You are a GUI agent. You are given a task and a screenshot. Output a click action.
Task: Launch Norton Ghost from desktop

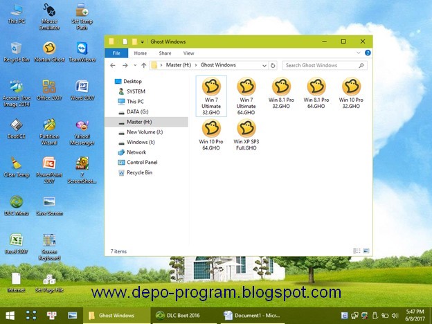coord(49,52)
